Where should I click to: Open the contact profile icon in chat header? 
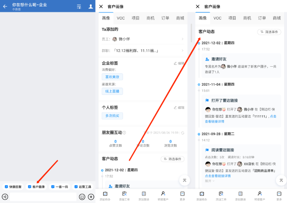pyautogui.click(x=91, y=7)
